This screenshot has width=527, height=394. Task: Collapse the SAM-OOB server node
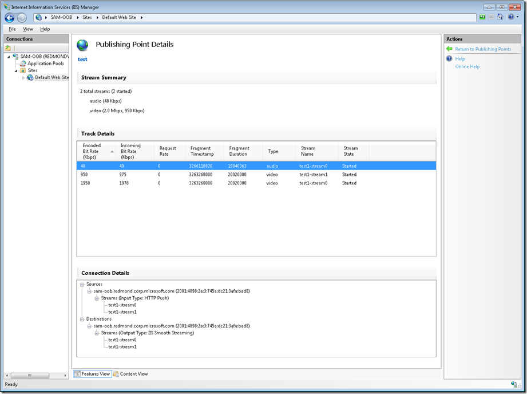(x=9, y=57)
